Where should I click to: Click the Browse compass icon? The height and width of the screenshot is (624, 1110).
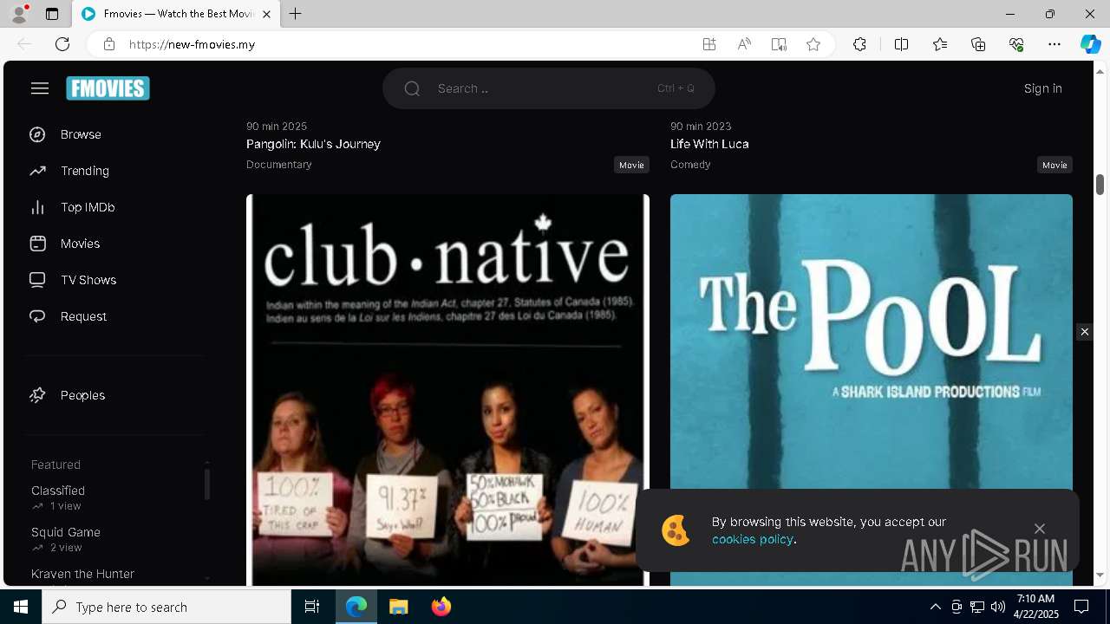pos(37,134)
